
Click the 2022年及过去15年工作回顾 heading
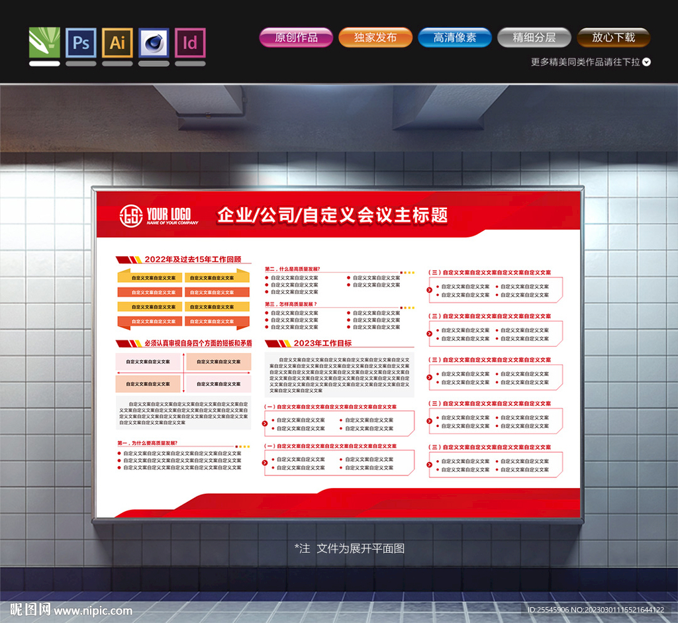pyautogui.click(x=193, y=260)
